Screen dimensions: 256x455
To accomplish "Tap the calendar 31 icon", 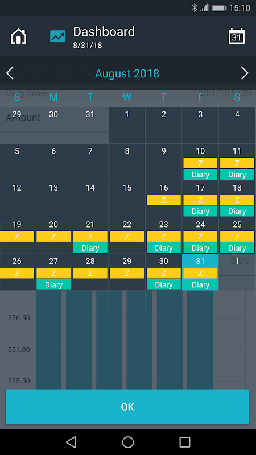I will (x=237, y=36).
